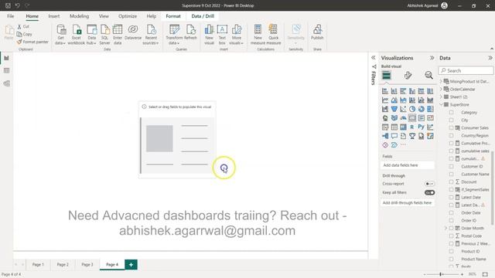Create a New measure
The width and height of the screenshot is (495, 278).
pos(258,35)
